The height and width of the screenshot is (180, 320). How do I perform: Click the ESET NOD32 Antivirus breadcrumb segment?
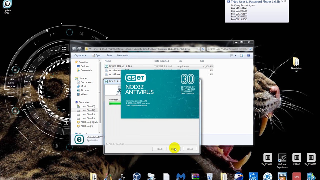[146, 49]
